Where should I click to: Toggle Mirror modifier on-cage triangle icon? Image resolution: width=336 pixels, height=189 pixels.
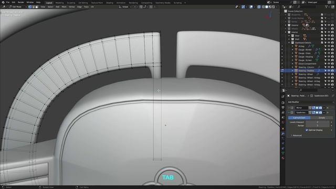[310, 108]
